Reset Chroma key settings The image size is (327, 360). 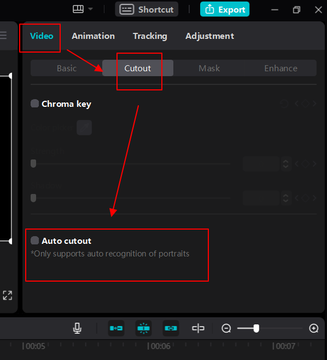pos(284,104)
